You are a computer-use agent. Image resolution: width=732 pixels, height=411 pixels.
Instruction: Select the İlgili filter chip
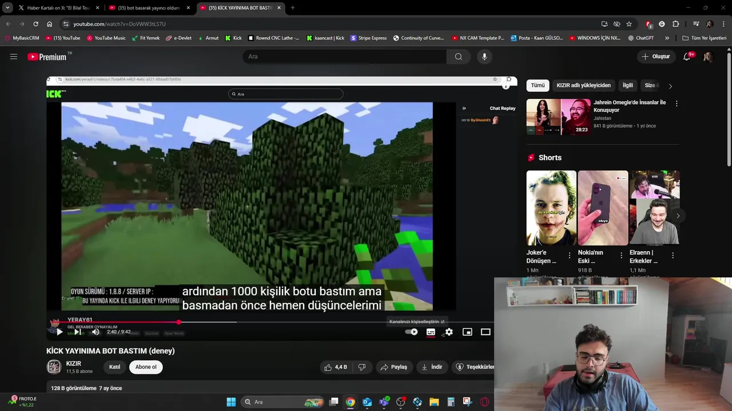[628, 85]
